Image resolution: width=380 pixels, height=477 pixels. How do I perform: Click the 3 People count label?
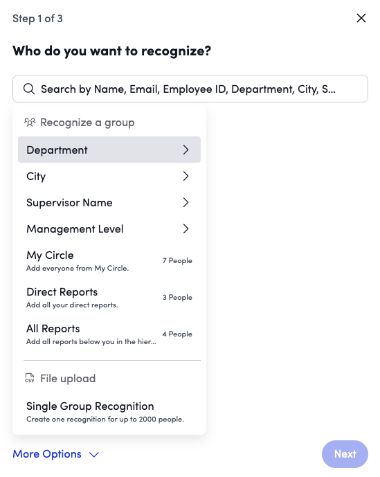point(177,298)
